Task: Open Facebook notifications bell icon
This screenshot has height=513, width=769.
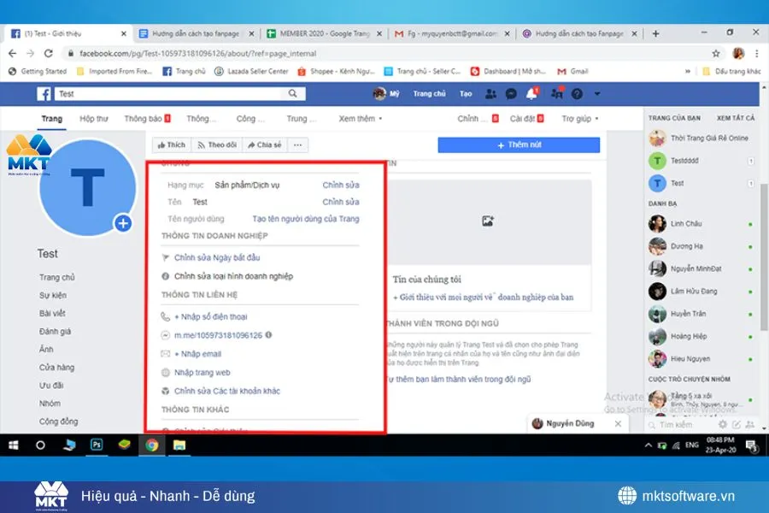Action: [532, 92]
